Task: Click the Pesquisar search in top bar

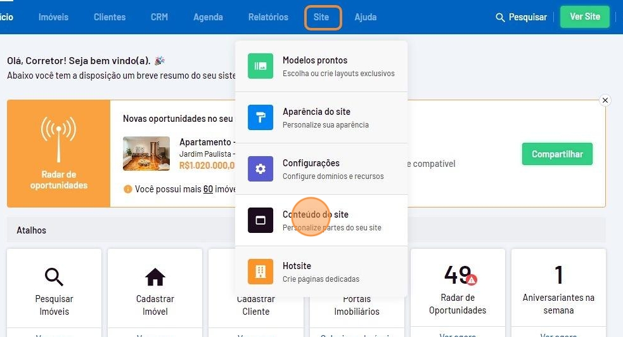Action: 521,17
